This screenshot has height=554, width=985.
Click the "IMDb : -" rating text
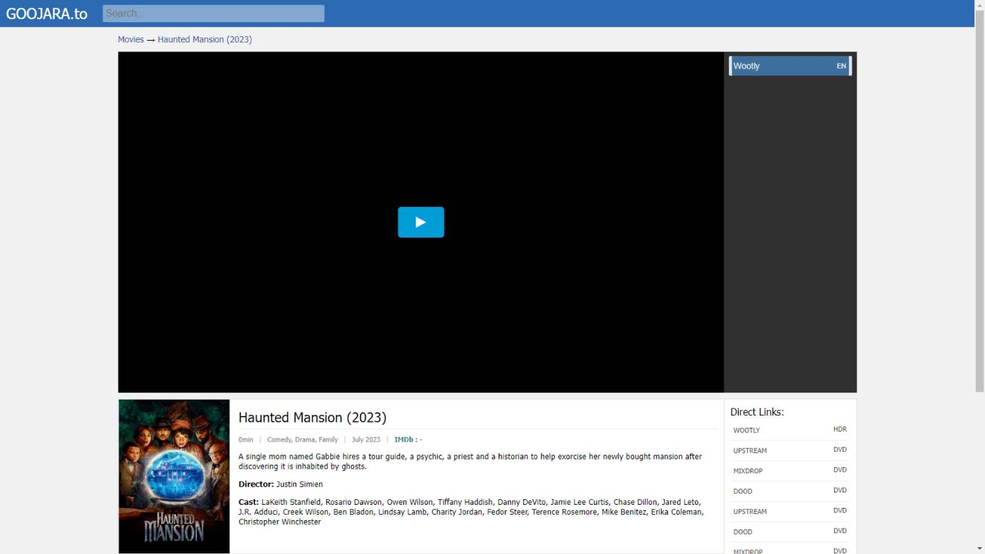pyautogui.click(x=408, y=440)
